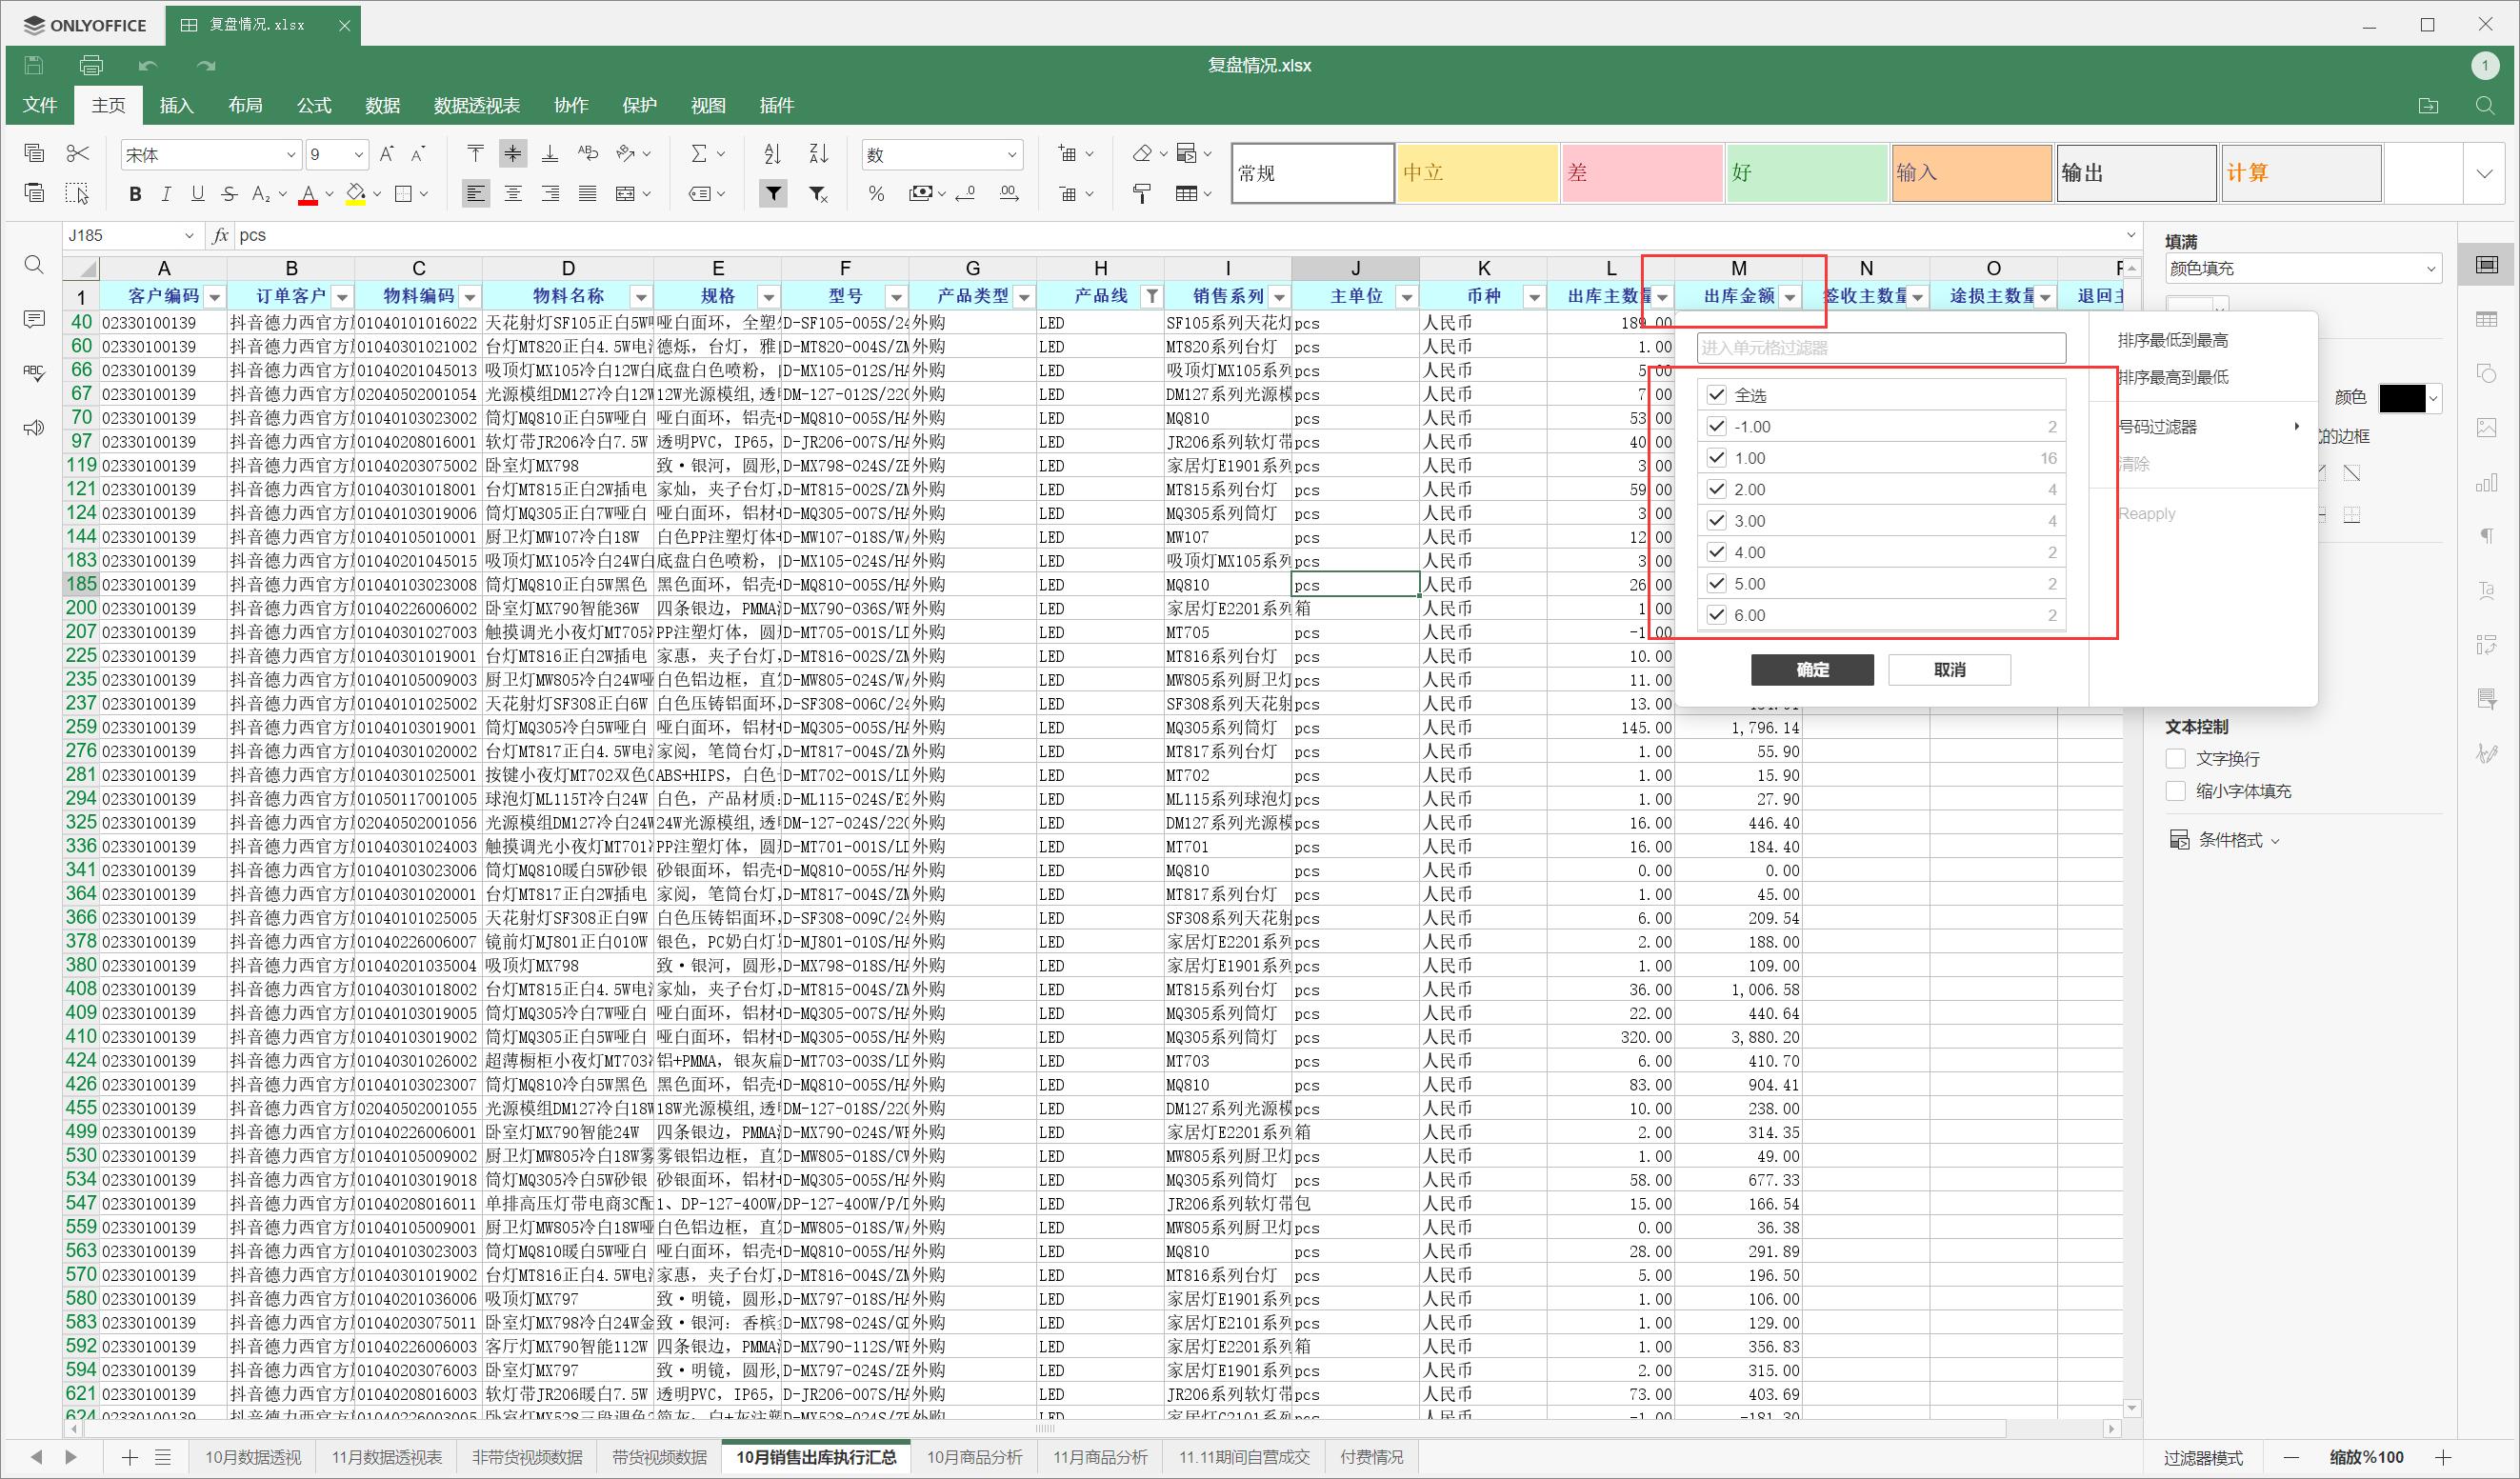The image size is (2520, 1479).
Task: Open the font name dropdown 宋体
Action: pyautogui.click(x=291, y=155)
